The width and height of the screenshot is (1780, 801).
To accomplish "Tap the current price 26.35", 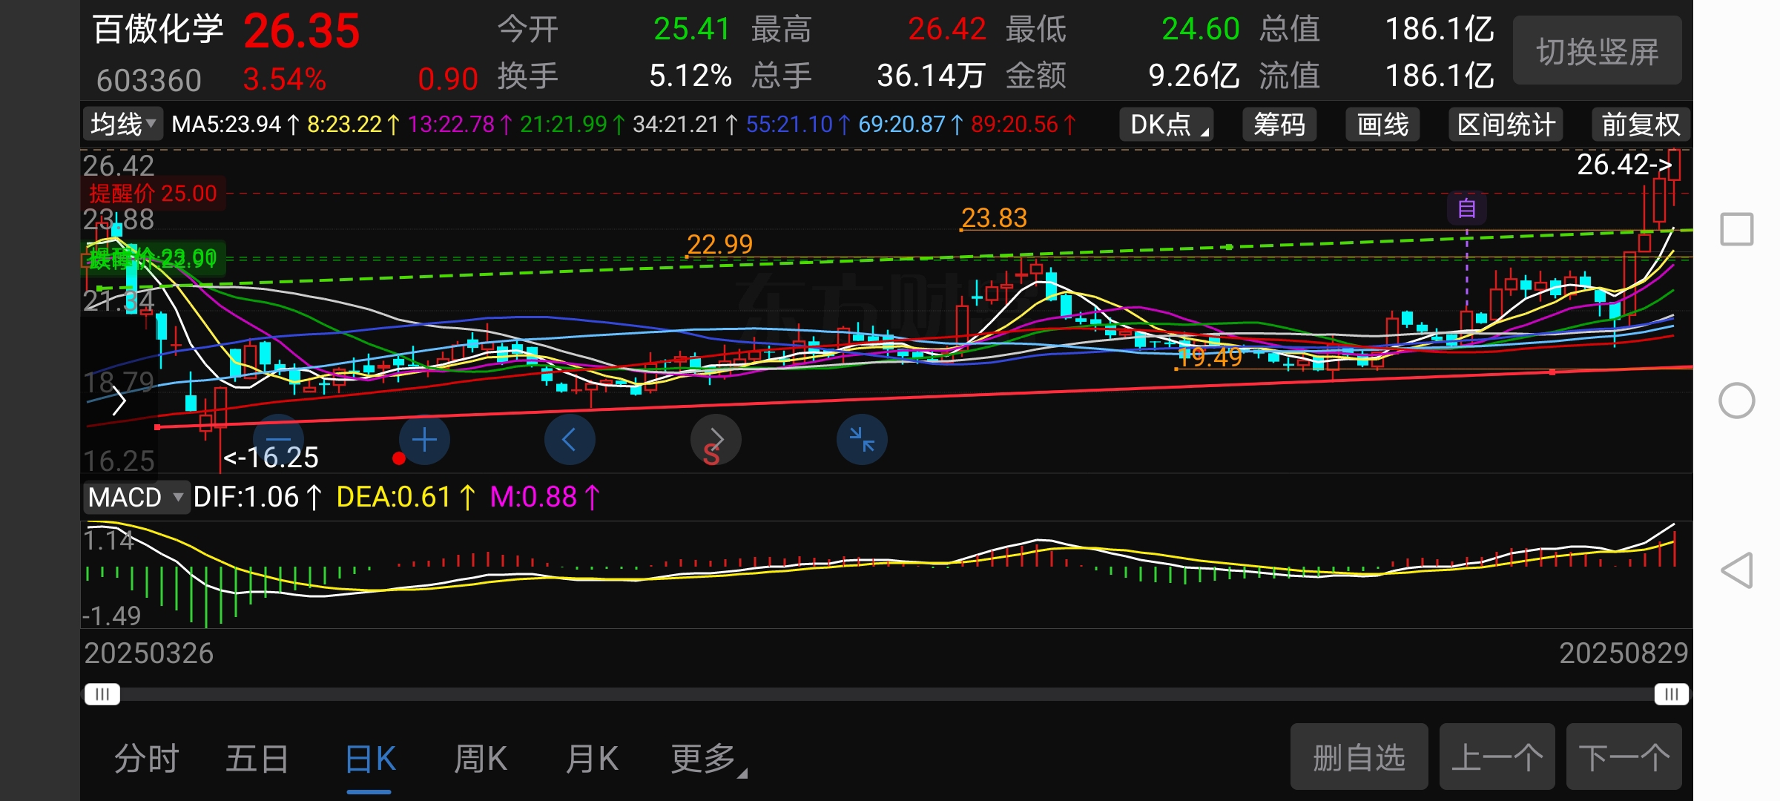I will pyautogui.click(x=301, y=31).
